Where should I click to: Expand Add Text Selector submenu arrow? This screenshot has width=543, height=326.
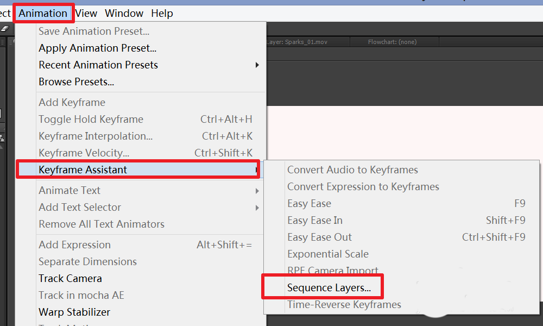pos(257,208)
